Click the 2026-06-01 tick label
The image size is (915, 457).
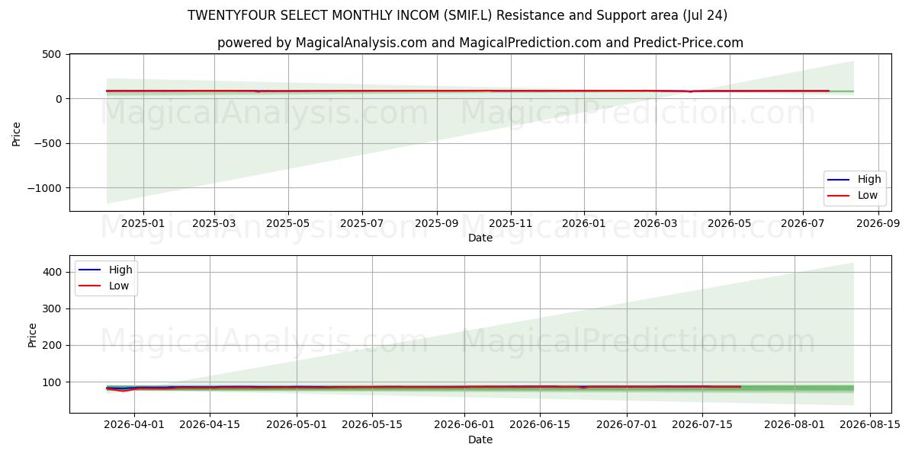point(464,425)
